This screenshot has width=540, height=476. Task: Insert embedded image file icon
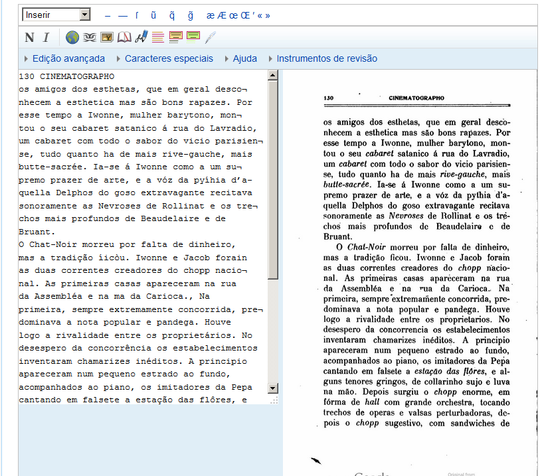click(x=107, y=37)
